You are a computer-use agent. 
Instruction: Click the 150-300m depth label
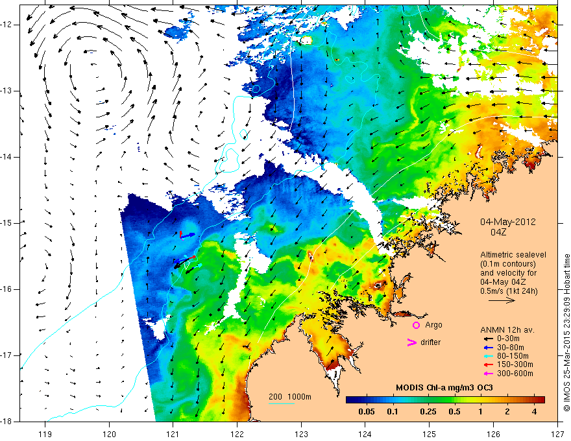[x=515, y=364]
